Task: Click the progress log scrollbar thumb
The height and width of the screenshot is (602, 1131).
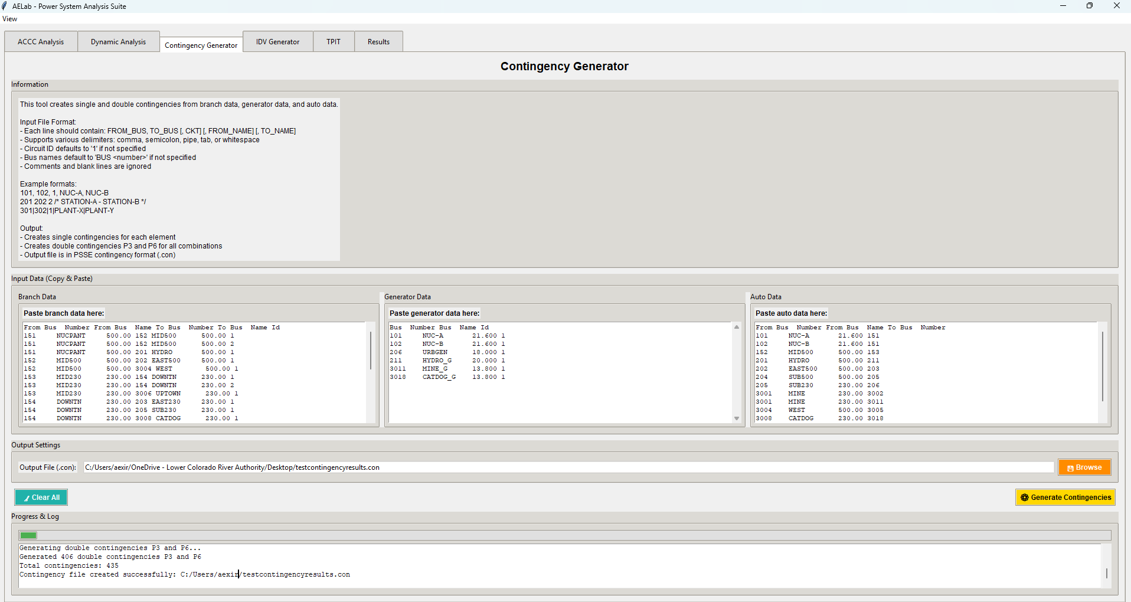Action: tap(1106, 573)
